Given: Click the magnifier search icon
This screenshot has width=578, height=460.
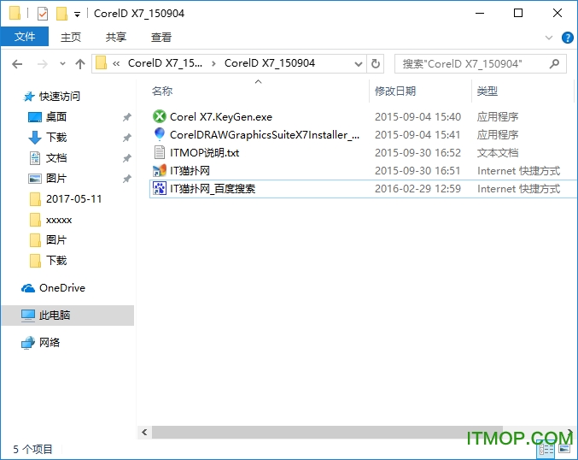Looking at the screenshot, I should click(x=554, y=64).
